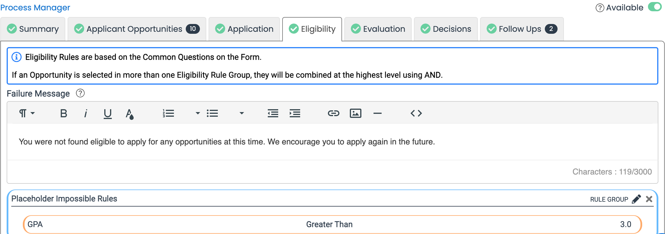The width and height of the screenshot is (665, 234).
Task: Insert an image into the message
Action: pyautogui.click(x=355, y=113)
